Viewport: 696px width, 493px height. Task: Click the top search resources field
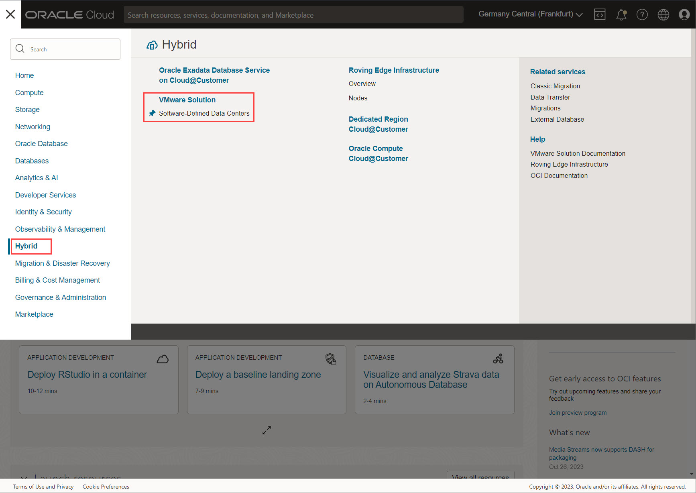click(x=293, y=15)
